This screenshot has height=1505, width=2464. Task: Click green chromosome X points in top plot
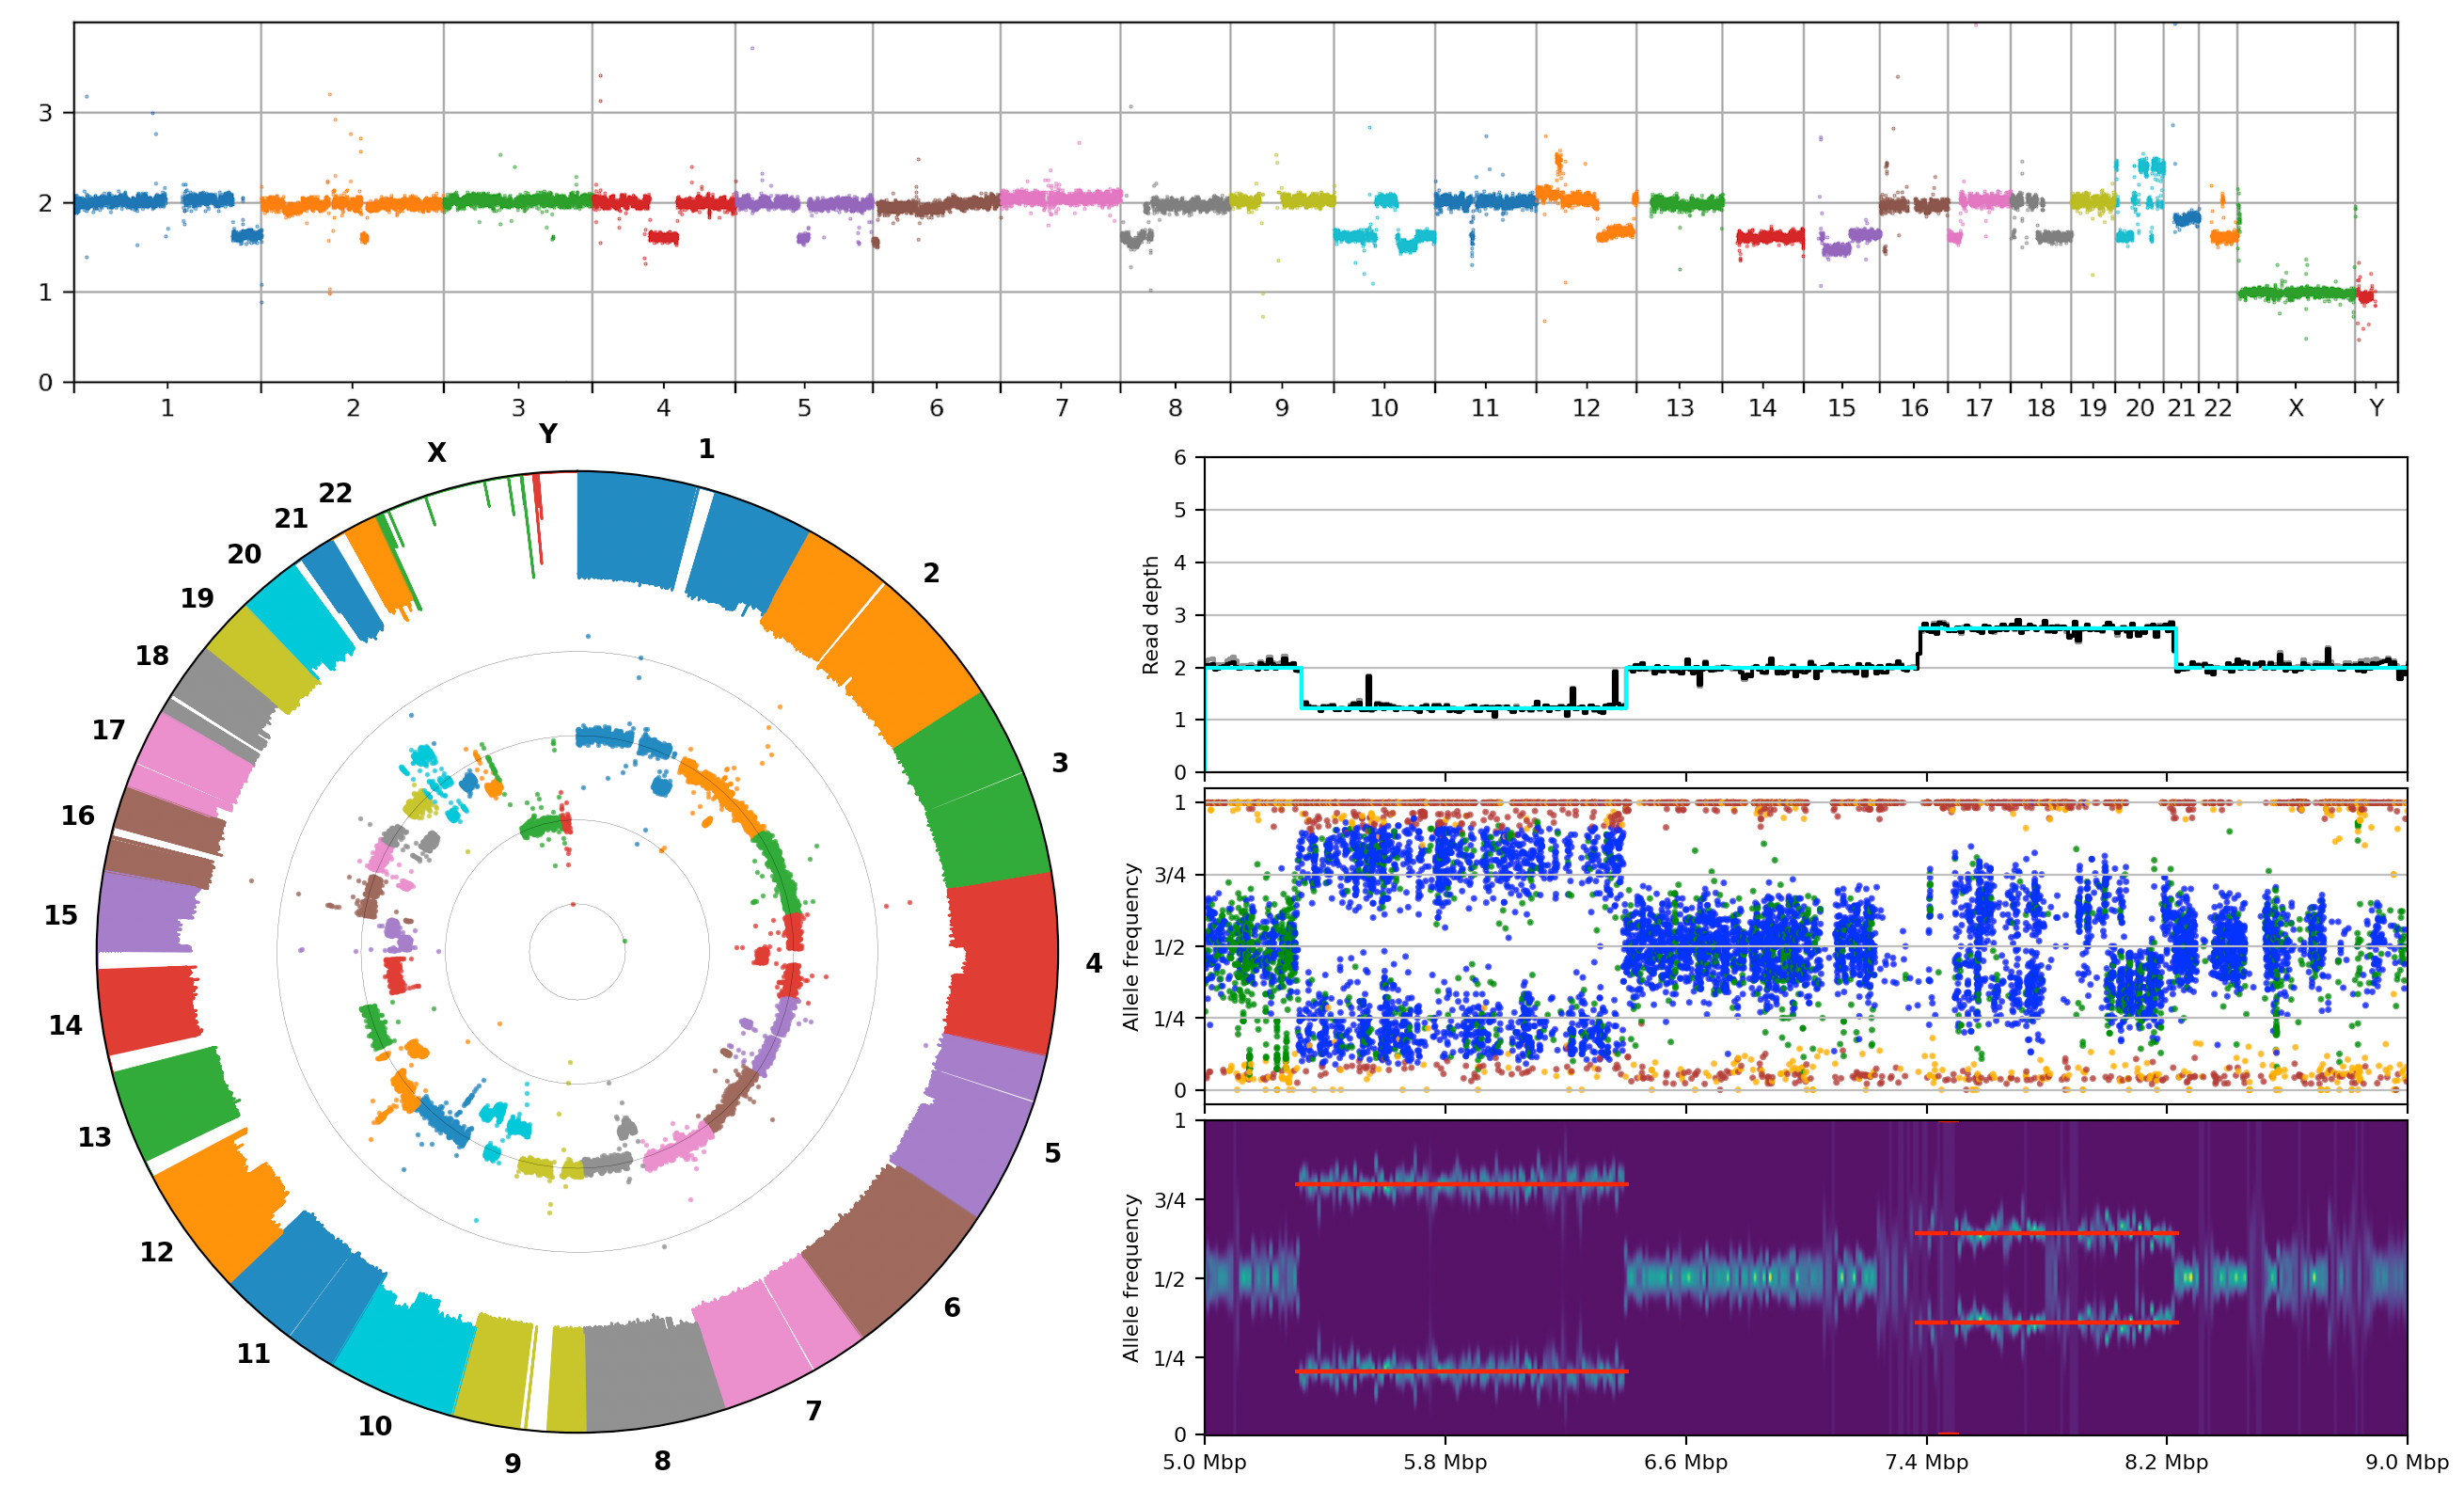pos(2295,293)
